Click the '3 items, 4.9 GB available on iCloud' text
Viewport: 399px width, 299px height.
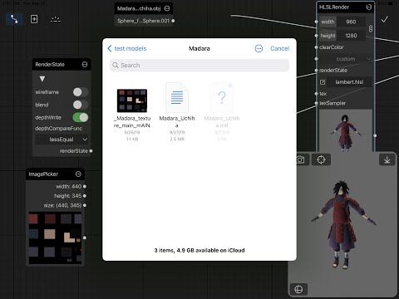tap(199, 250)
